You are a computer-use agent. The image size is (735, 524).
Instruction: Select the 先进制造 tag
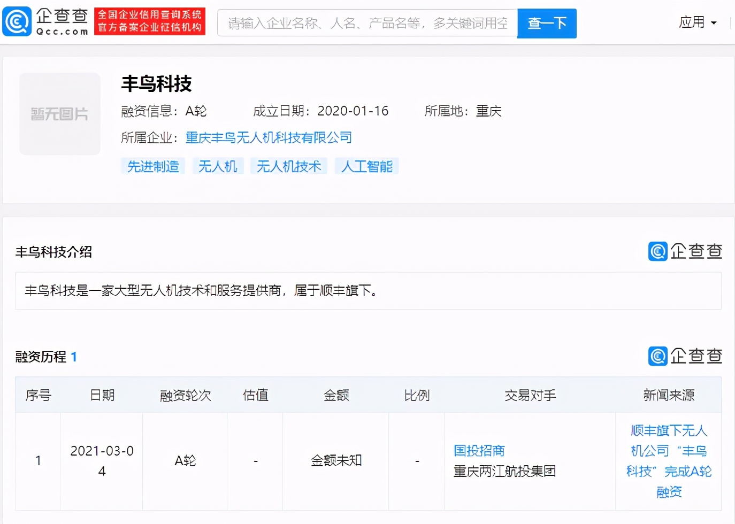pyautogui.click(x=153, y=166)
